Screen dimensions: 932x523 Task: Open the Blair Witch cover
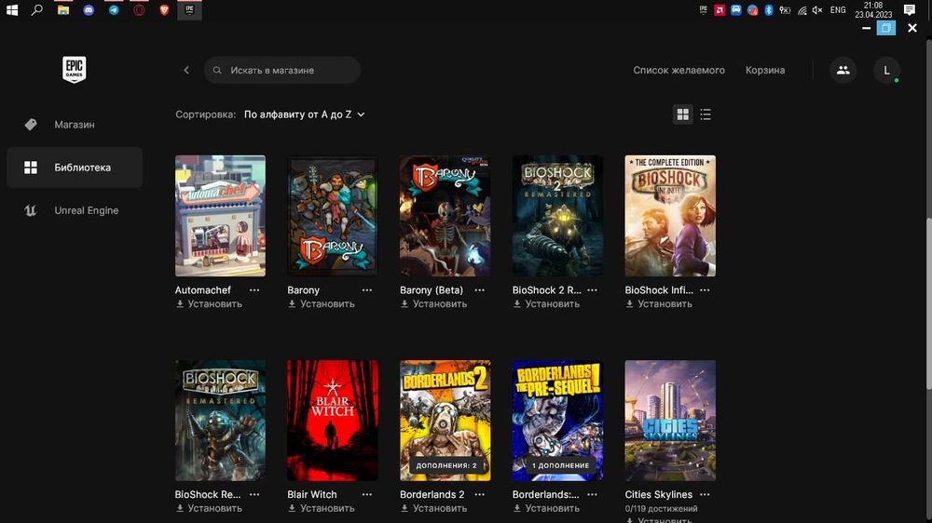[333, 421]
